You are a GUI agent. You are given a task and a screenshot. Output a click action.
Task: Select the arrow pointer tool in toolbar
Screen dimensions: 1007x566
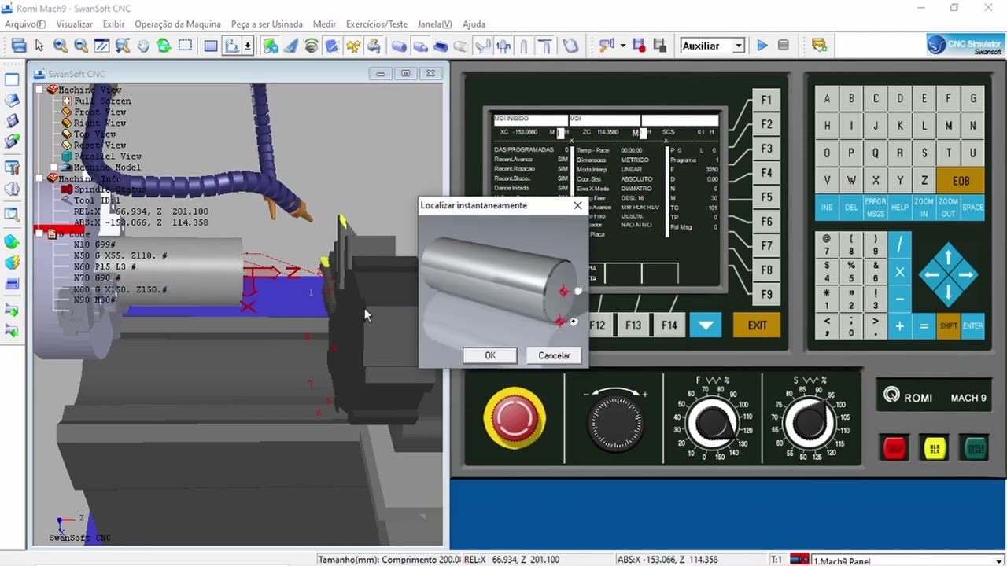39,46
